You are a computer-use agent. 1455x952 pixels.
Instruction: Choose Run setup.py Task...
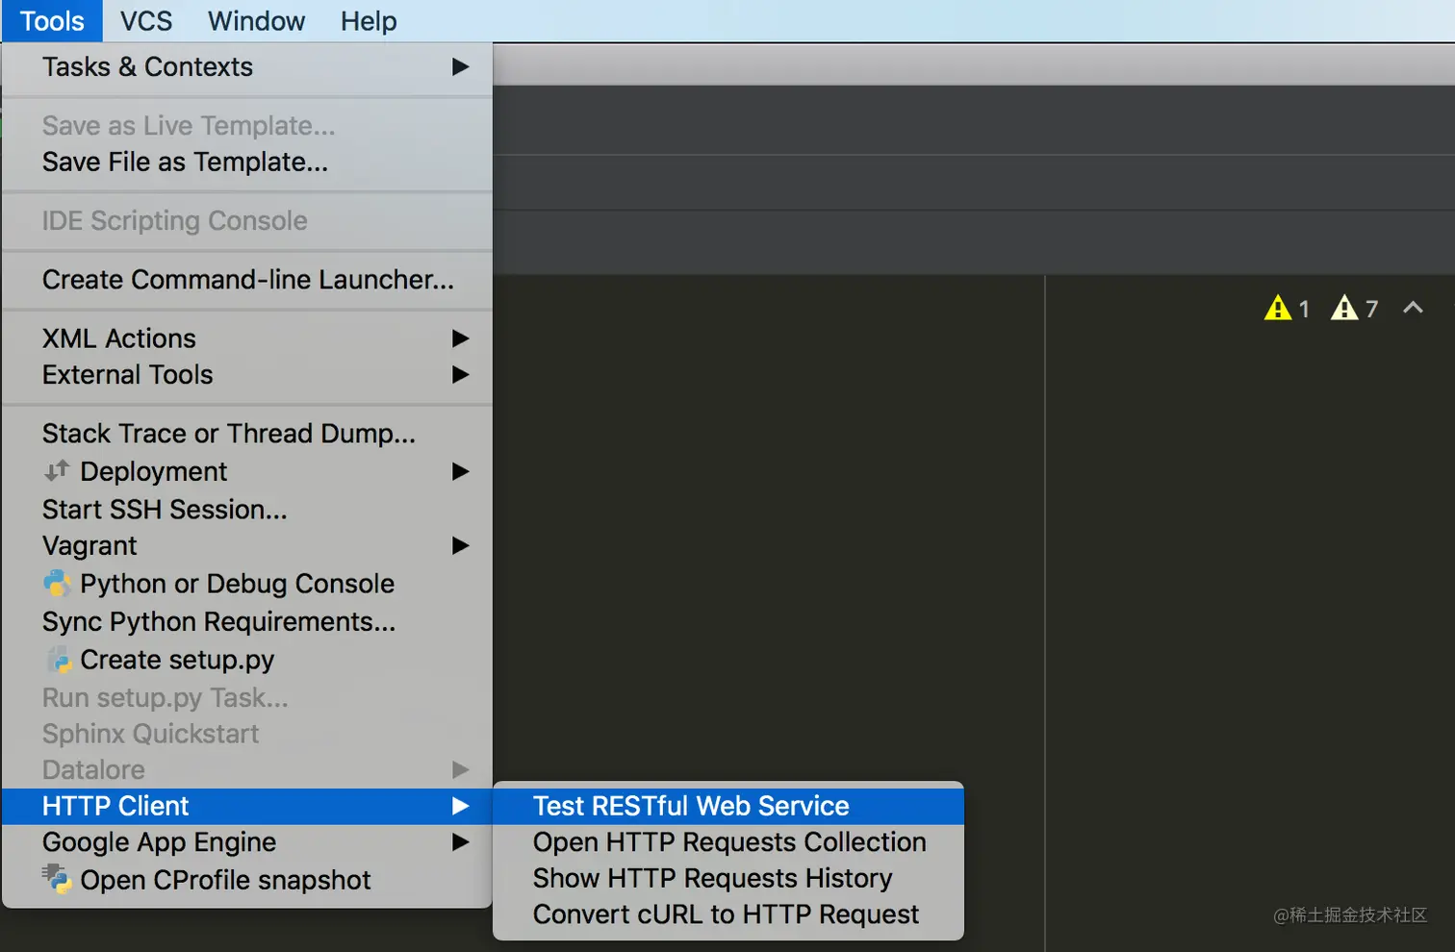coord(247,697)
